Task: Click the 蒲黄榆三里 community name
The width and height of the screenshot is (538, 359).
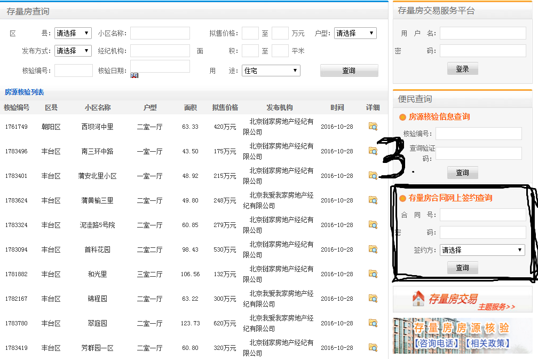Action: tap(97, 200)
